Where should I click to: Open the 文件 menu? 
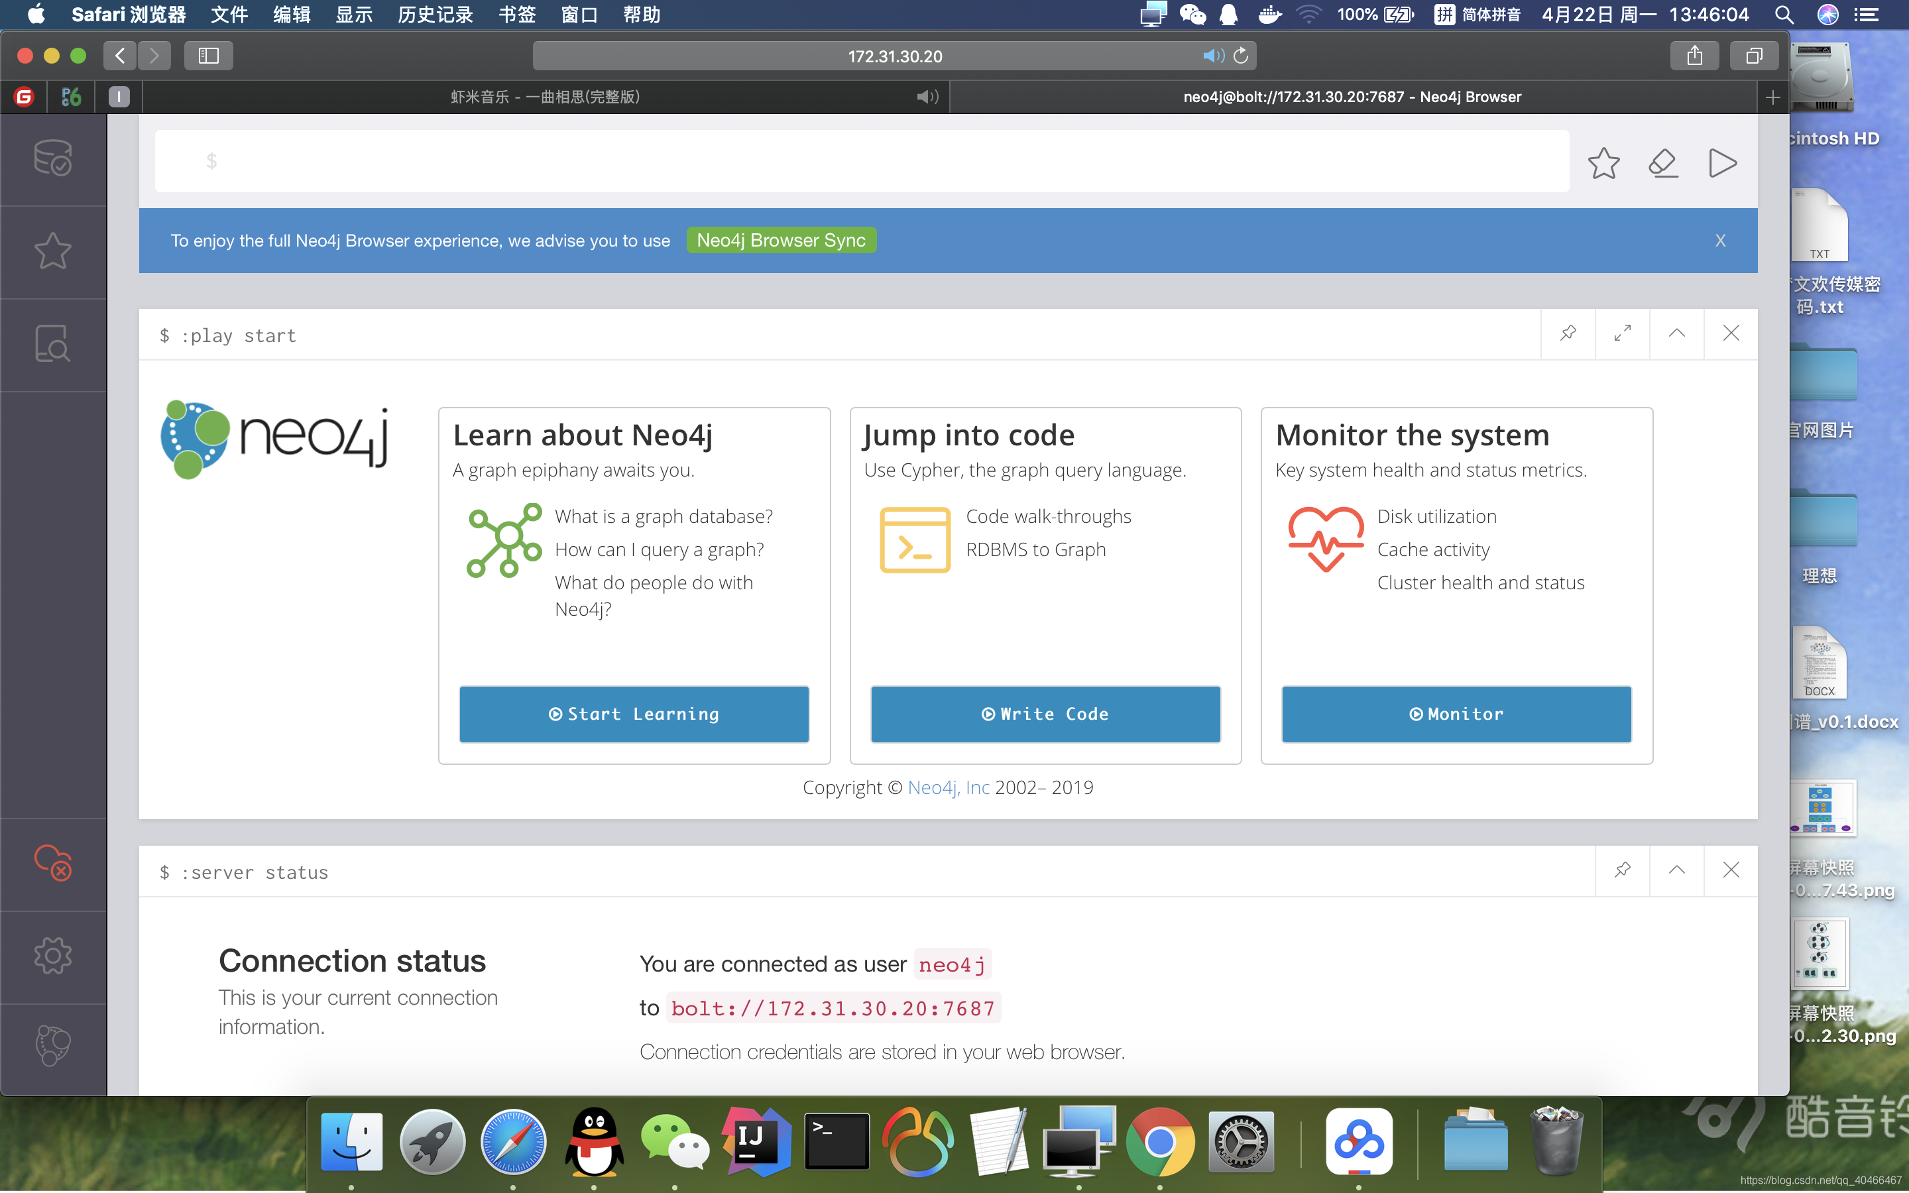click(x=229, y=14)
